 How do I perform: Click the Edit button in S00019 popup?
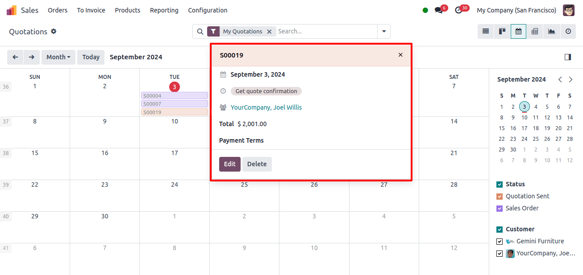point(230,164)
